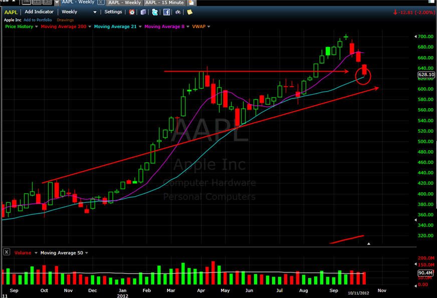Open the Weekly timeframe dropdown
Image resolution: width=437 pixels, height=298 pixels.
click(x=95, y=12)
